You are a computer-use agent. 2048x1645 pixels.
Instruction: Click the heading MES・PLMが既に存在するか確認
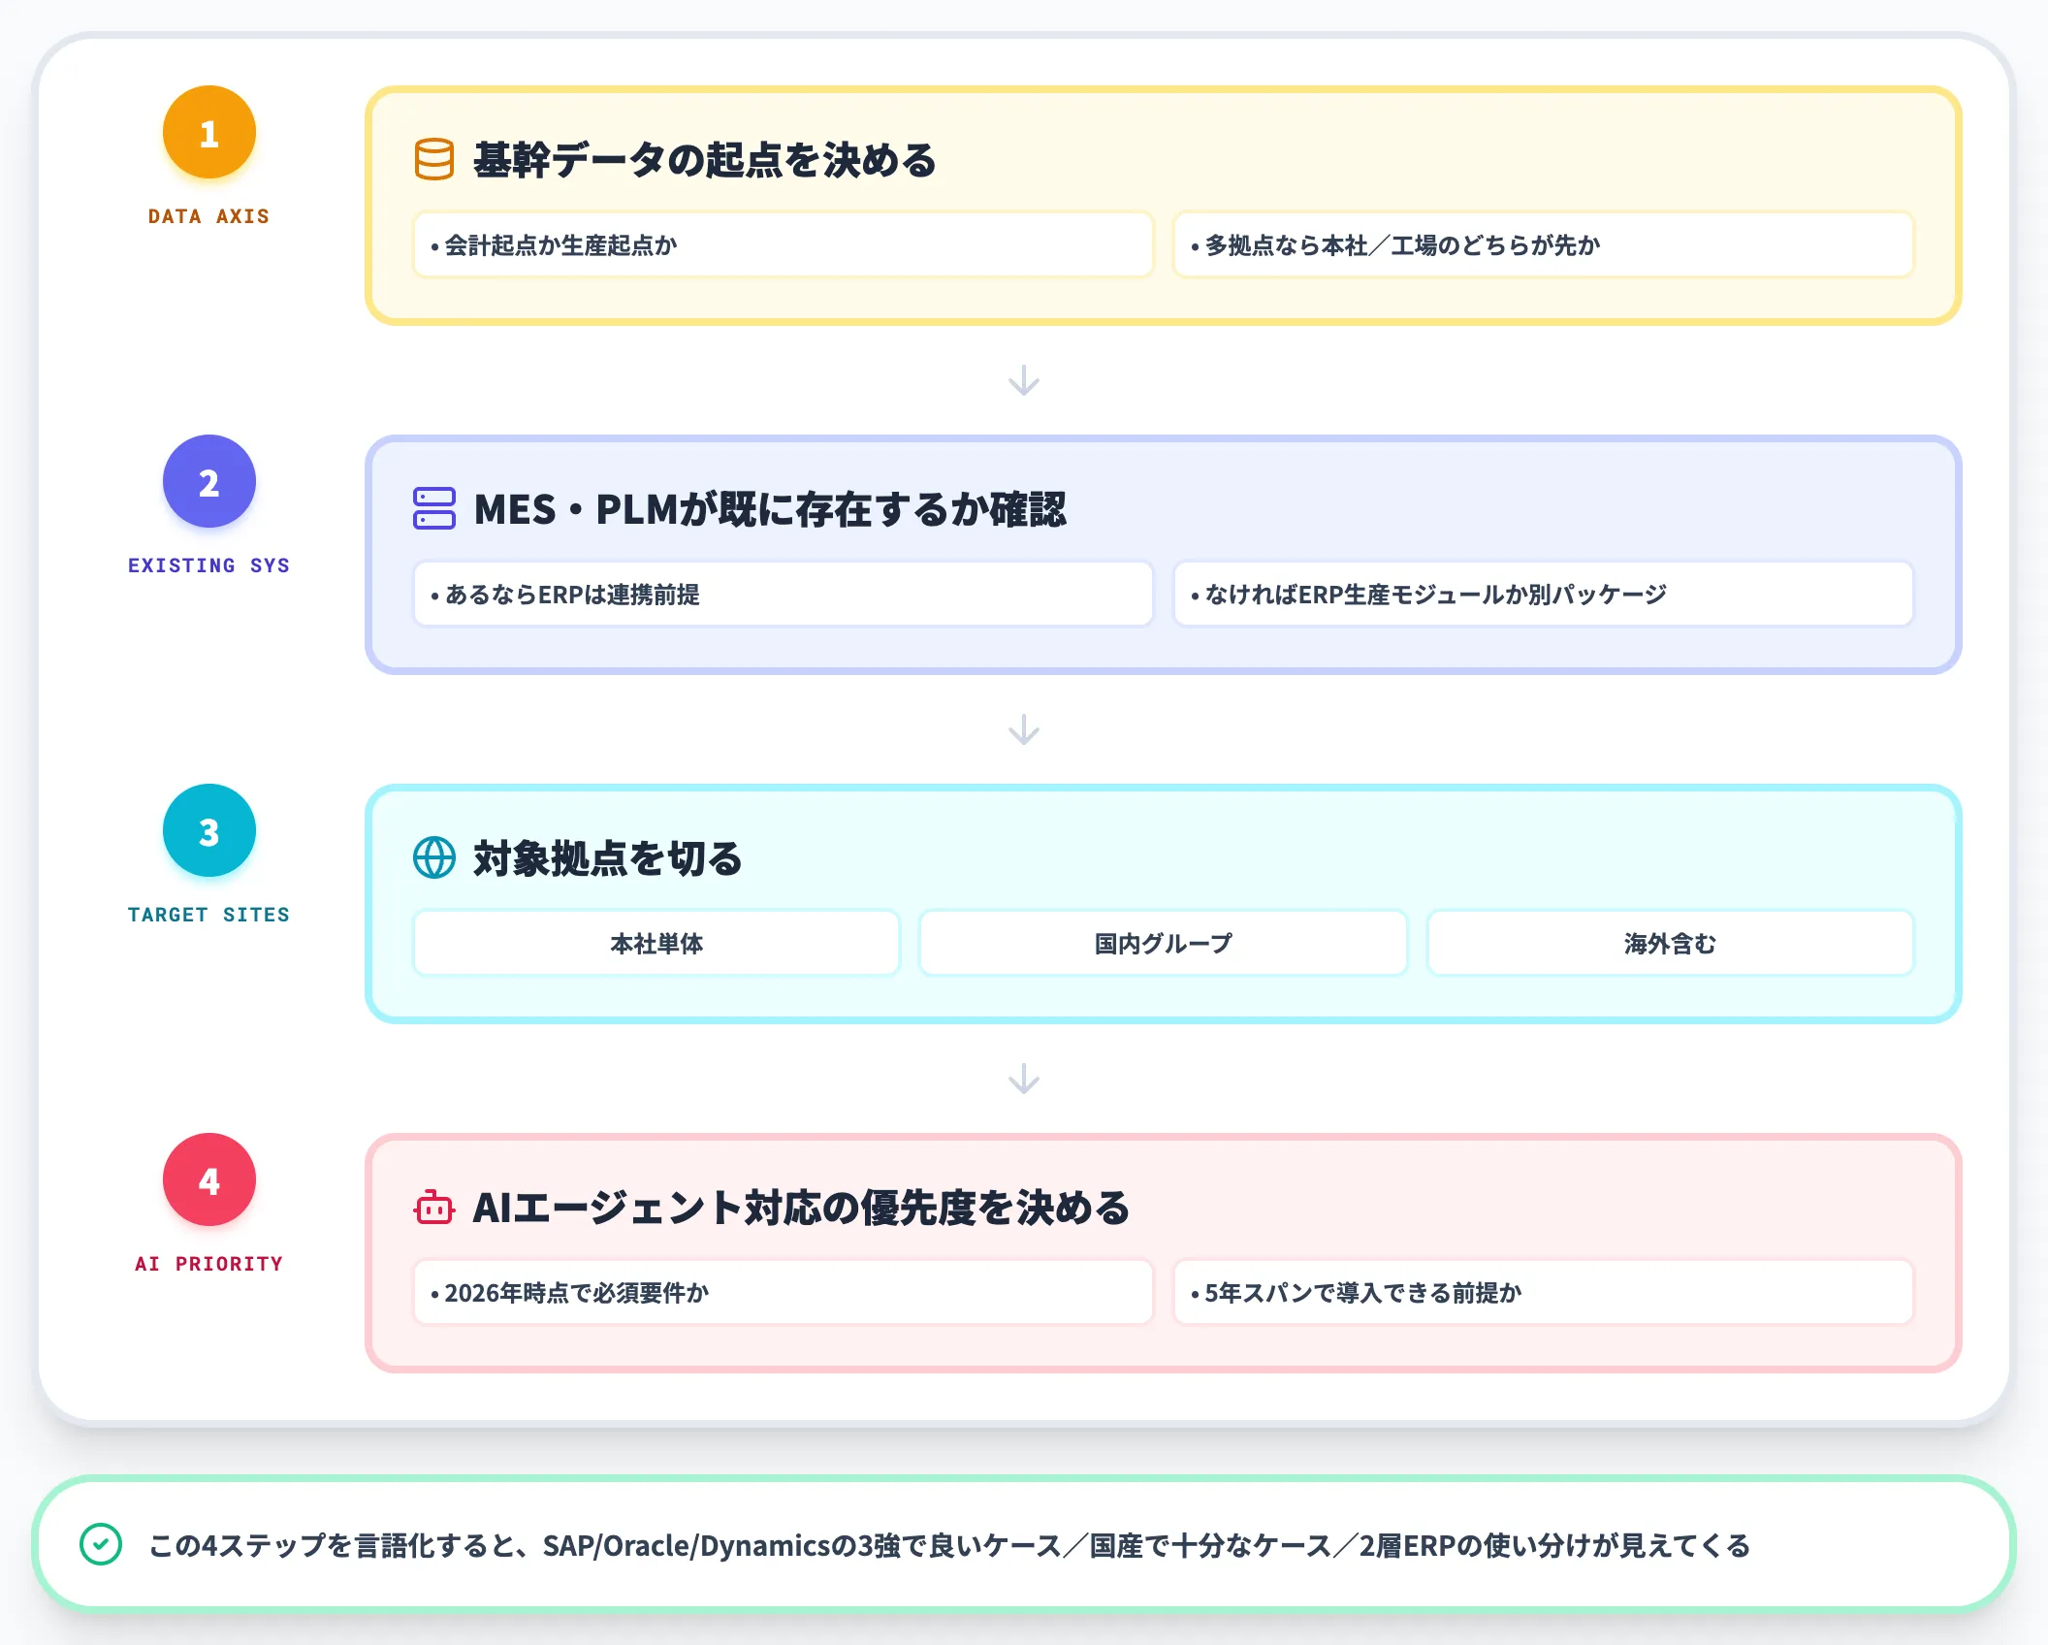point(770,509)
